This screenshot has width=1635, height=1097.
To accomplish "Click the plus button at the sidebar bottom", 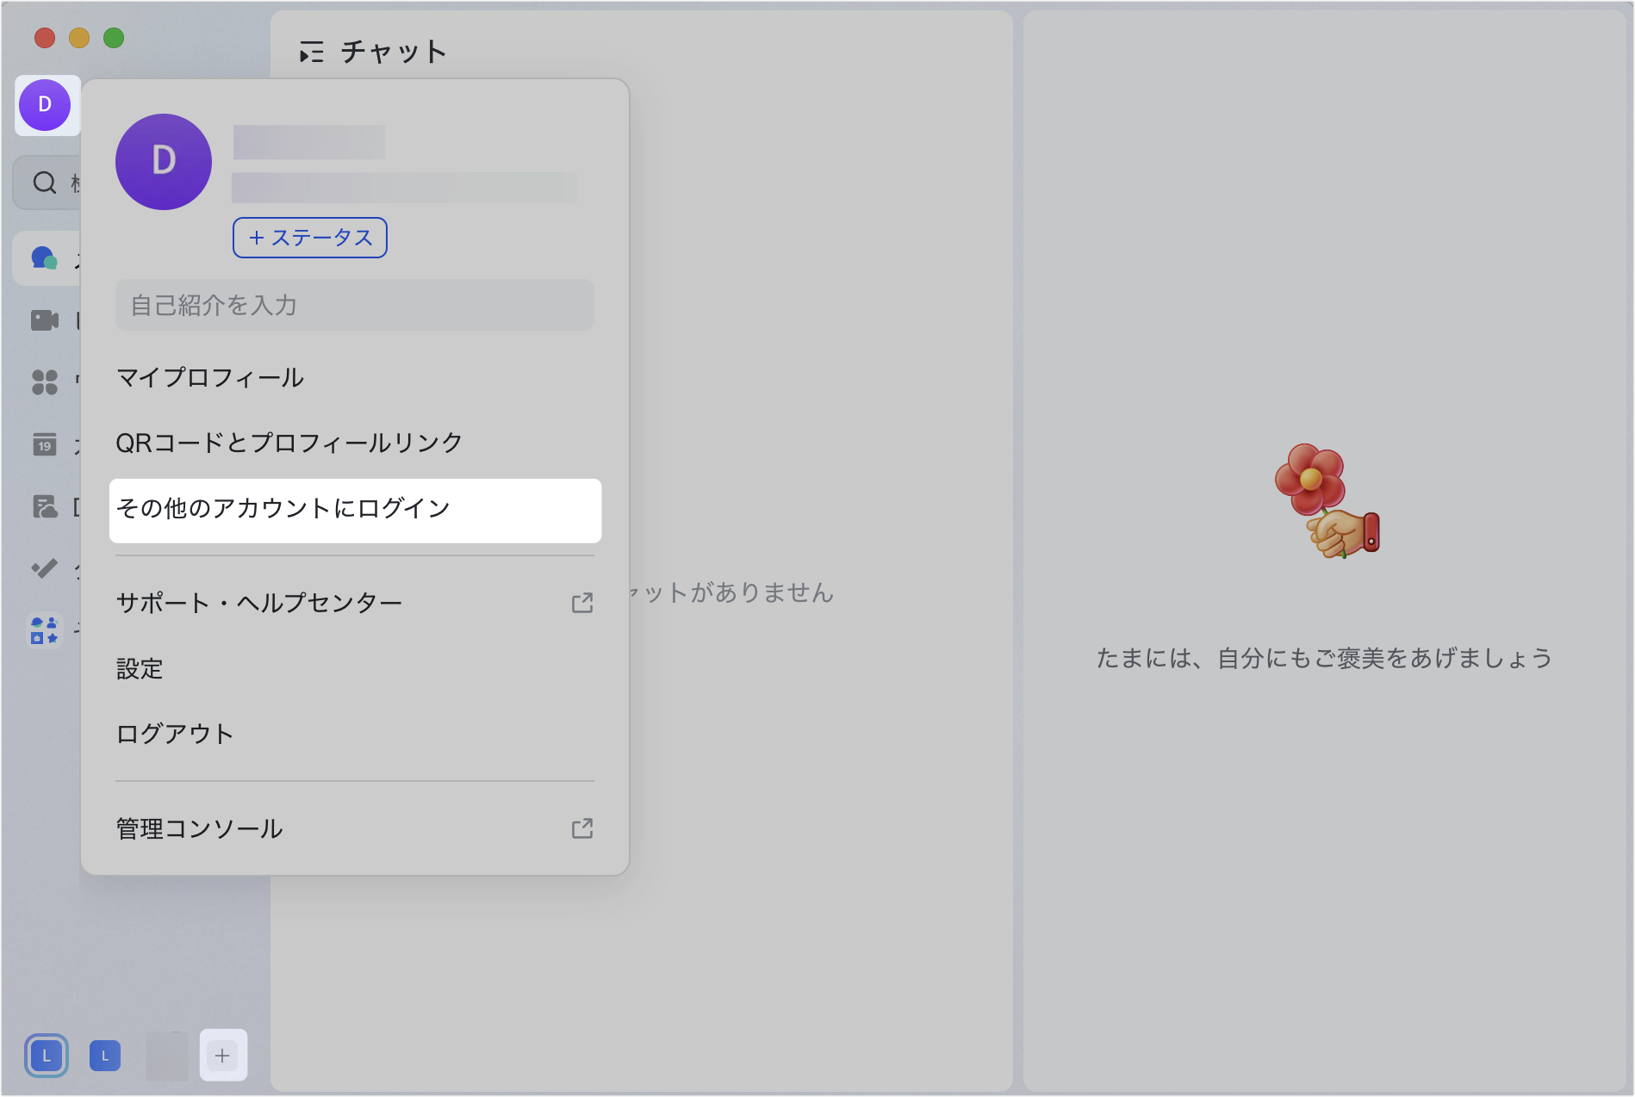I will coord(222,1055).
